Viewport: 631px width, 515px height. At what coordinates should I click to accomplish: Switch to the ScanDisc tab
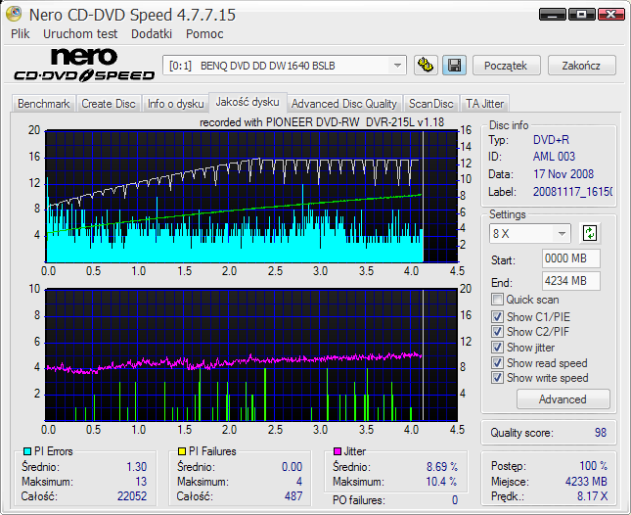(431, 104)
